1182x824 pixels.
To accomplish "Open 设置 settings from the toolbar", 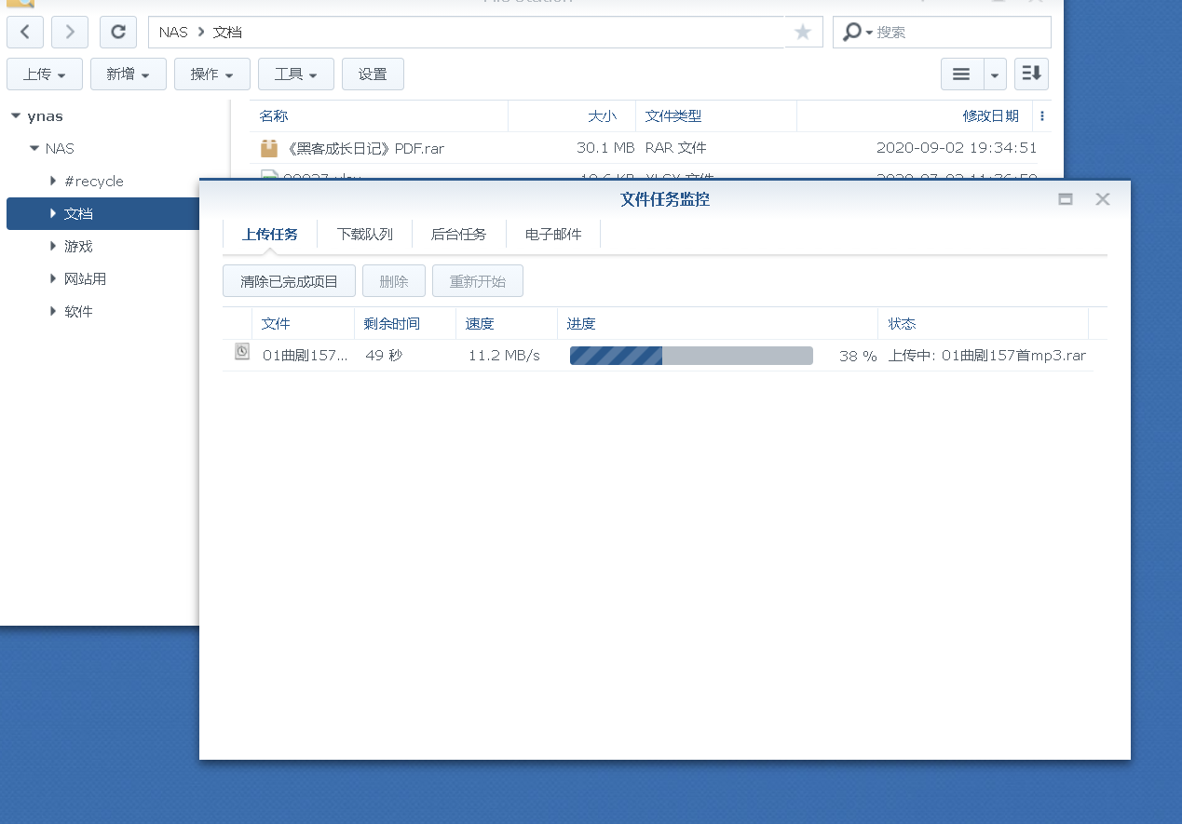I will pos(373,74).
